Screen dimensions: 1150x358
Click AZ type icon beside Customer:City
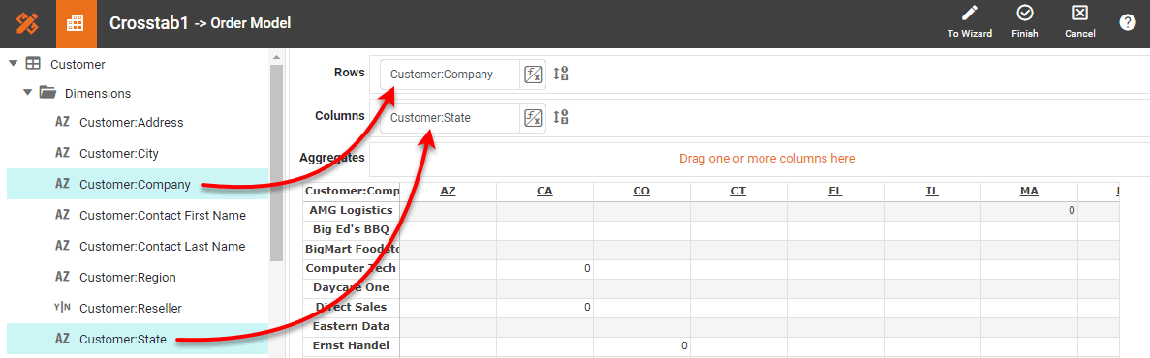(x=62, y=153)
